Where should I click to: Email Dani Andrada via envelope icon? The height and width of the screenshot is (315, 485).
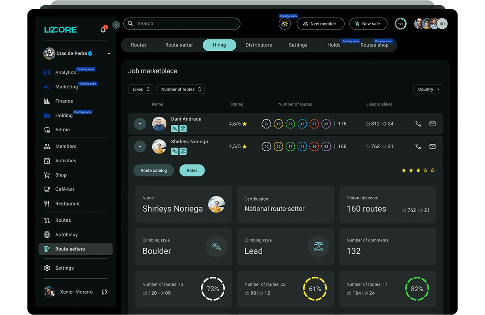coord(432,124)
